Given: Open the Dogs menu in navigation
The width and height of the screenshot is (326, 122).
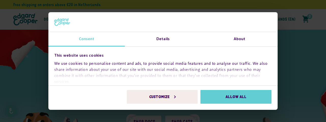Looking at the screenshot, I should [x=46, y=19].
